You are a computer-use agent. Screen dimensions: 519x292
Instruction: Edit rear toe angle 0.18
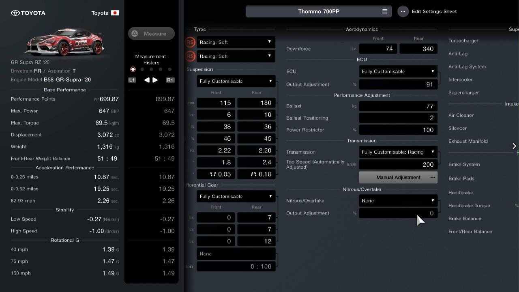point(256,174)
